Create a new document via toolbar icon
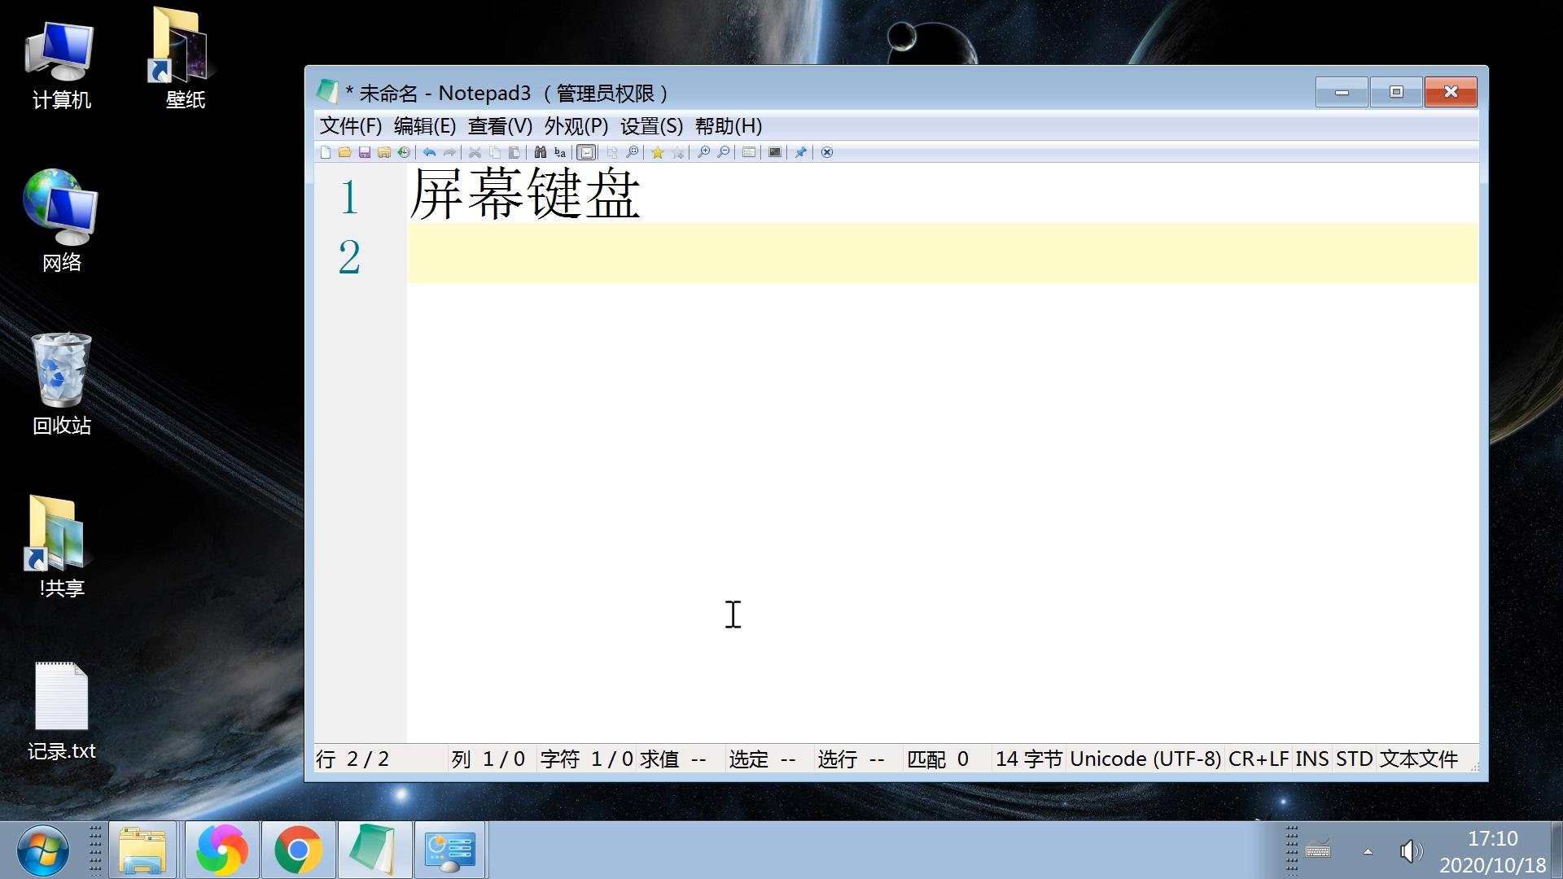 (326, 152)
